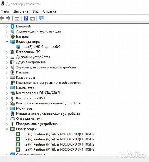This screenshot has width=149, height=162.
Task: Select the Встроенное ПО label
Action: (28, 52)
